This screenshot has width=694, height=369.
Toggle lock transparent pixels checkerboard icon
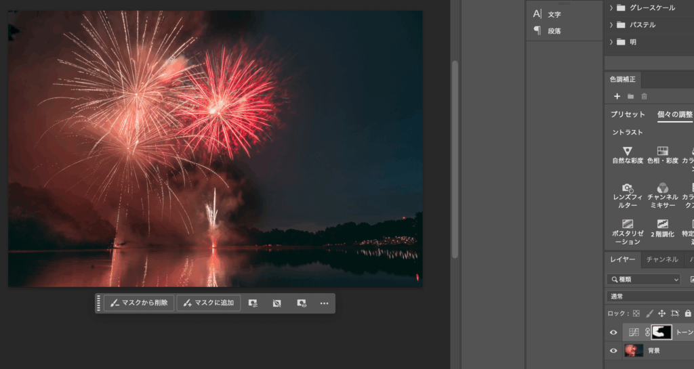pyautogui.click(x=636, y=313)
